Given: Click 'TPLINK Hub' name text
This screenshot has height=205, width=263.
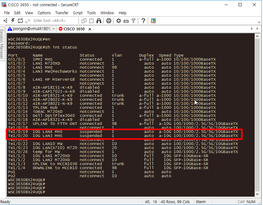Looking at the screenshot, I should tap(45, 108).
